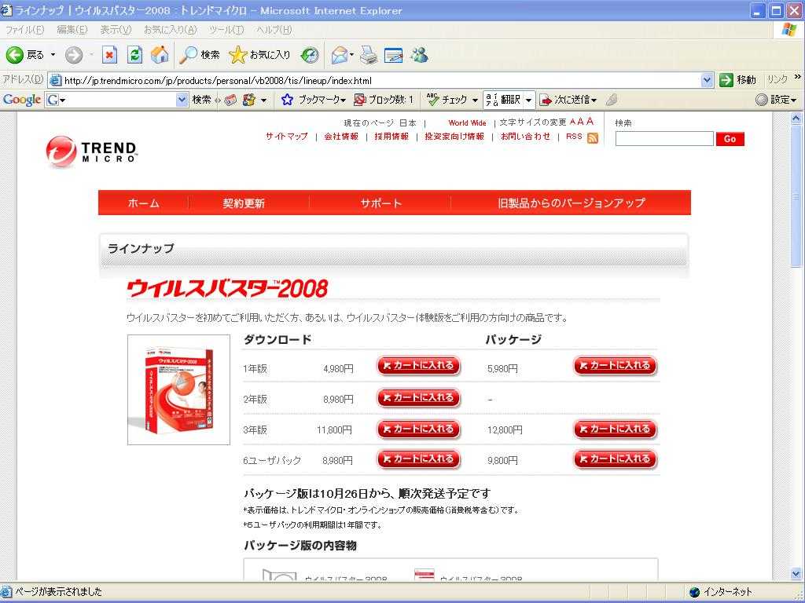Click green Go (移動) arrow button
This screenshot has width=805, height=603.
tap(726, 80)
